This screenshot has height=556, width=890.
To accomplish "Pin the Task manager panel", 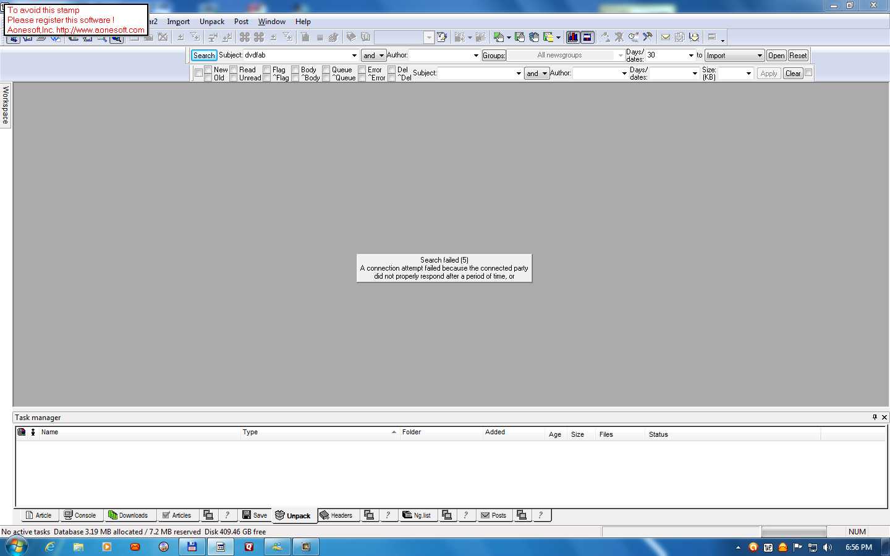I will click(875, 417).
